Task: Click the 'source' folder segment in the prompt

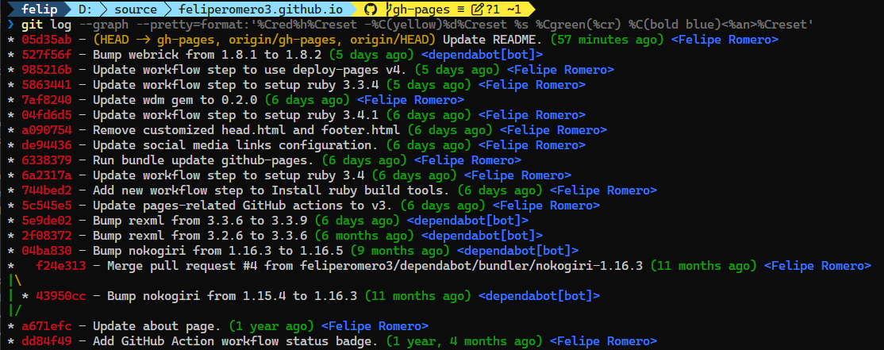Action: 136,9
